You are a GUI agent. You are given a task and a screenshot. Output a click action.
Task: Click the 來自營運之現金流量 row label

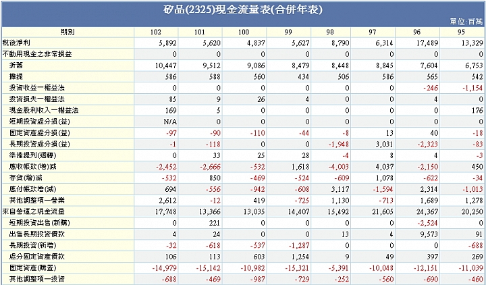[x=34, y=211]
